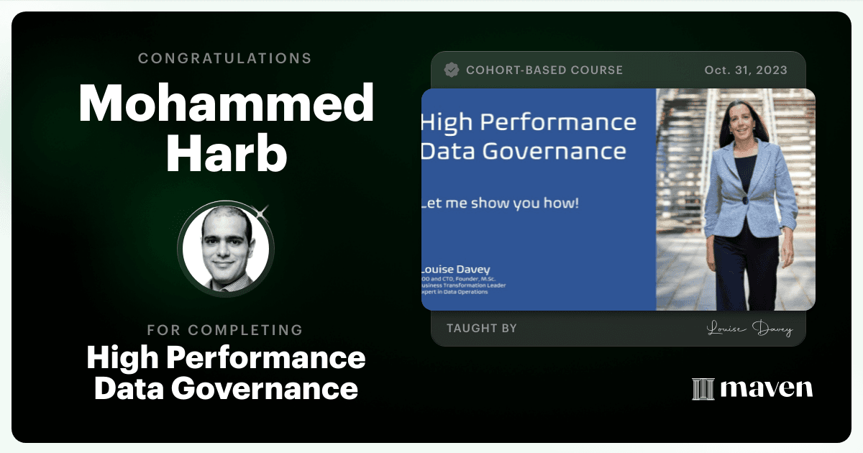
Task: Click the Oct. 31, 2023 date
Action: coord(746,70)
